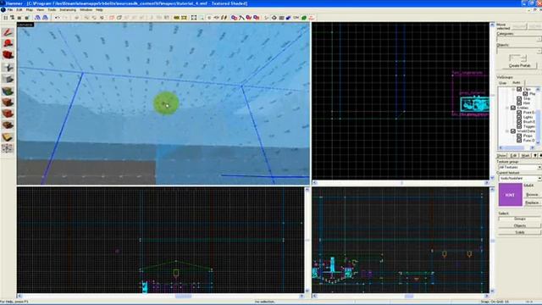The image size is (542, 305).
Task: Select the Apply Overlays tool
Action: 8,125
